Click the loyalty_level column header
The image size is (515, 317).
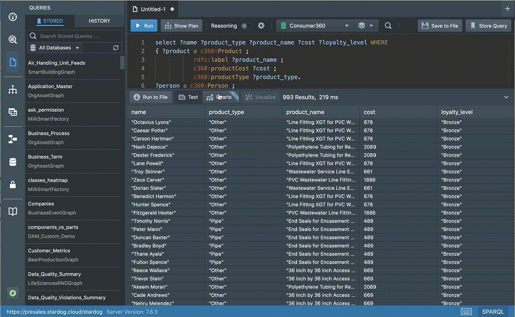476,112
